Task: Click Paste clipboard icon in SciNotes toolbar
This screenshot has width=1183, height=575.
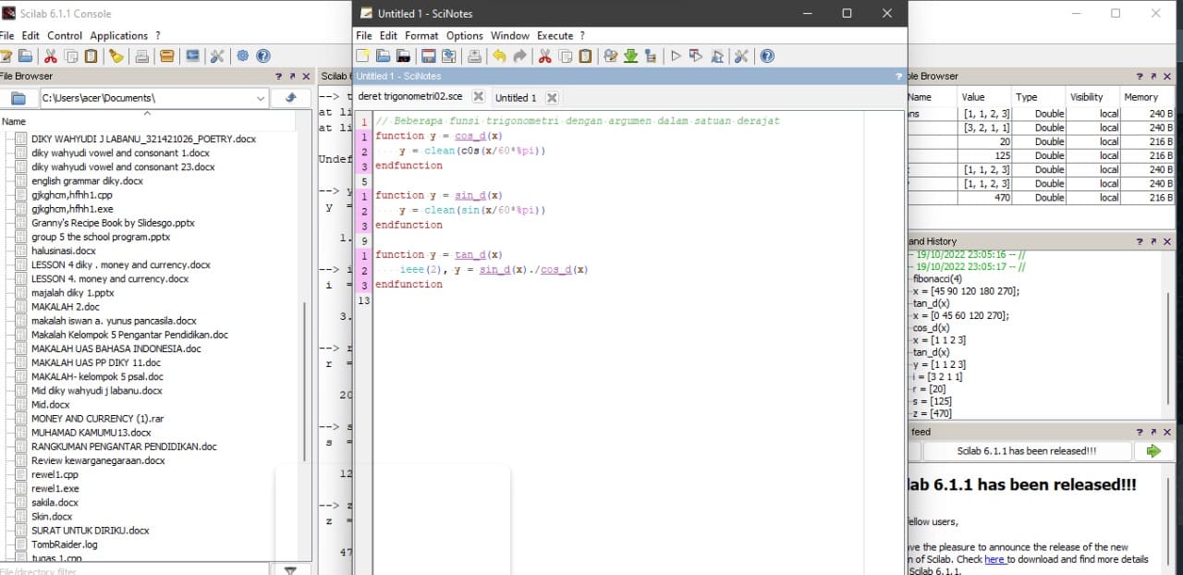Action: tap(586, 56)
